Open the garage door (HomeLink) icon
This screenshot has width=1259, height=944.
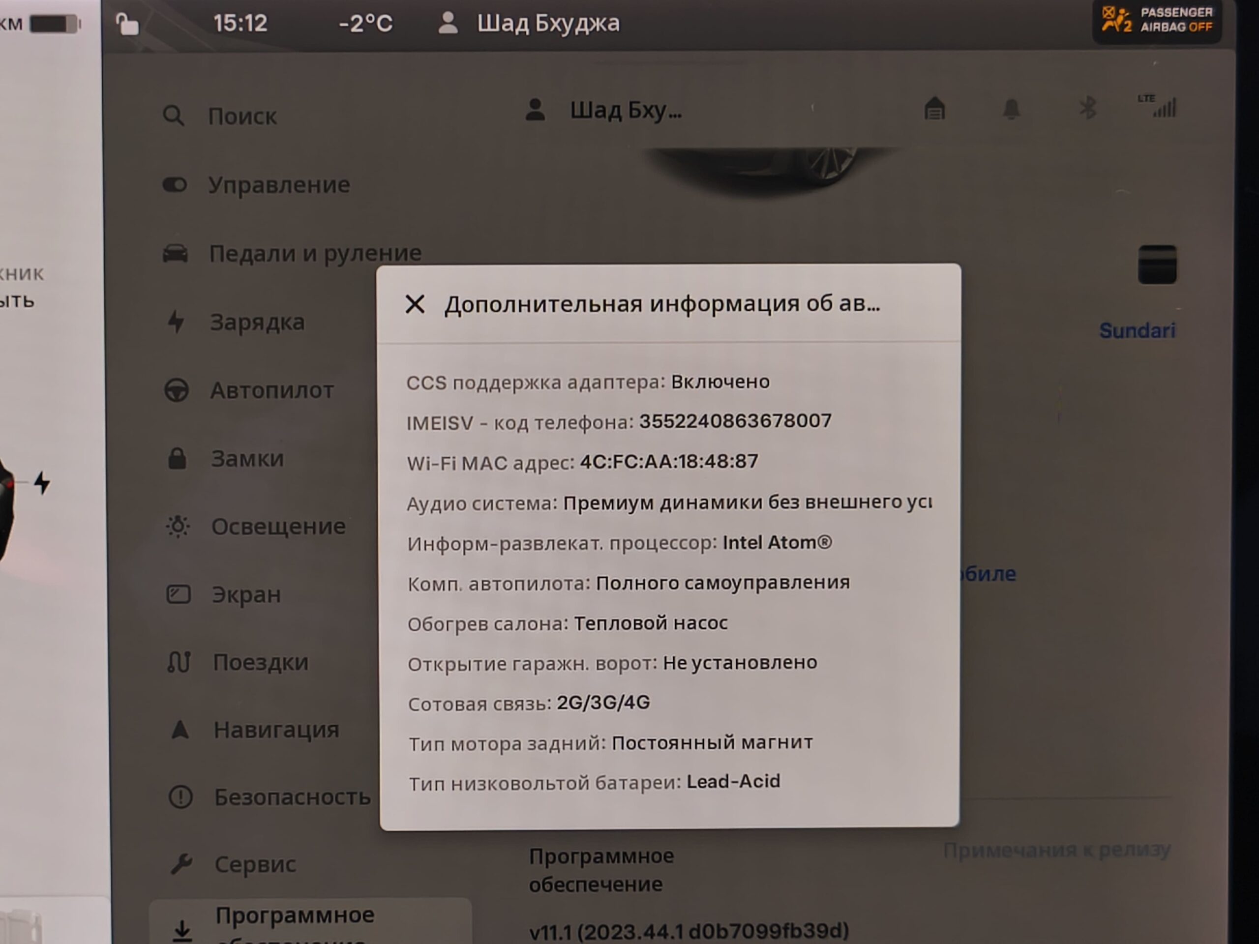[934, 108]
